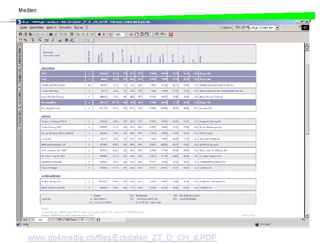Click the Handelszeitung row name
The width and height of the screenshot is (326, 244).
(x=49, y=91)
